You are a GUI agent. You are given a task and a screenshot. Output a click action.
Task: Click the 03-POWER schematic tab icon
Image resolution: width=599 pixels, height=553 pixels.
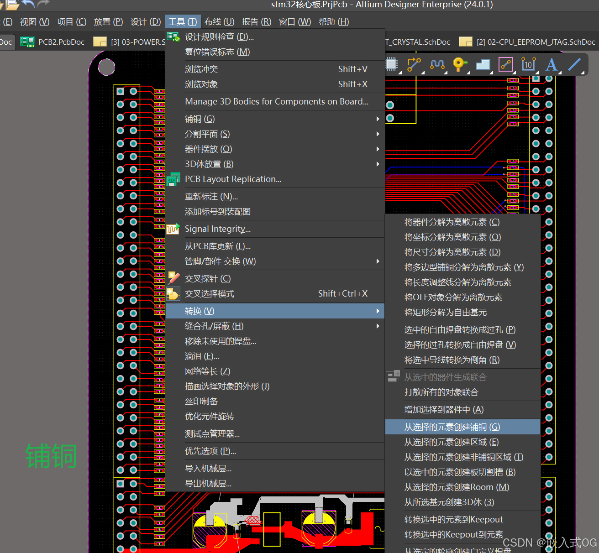(x=100, y=42)
